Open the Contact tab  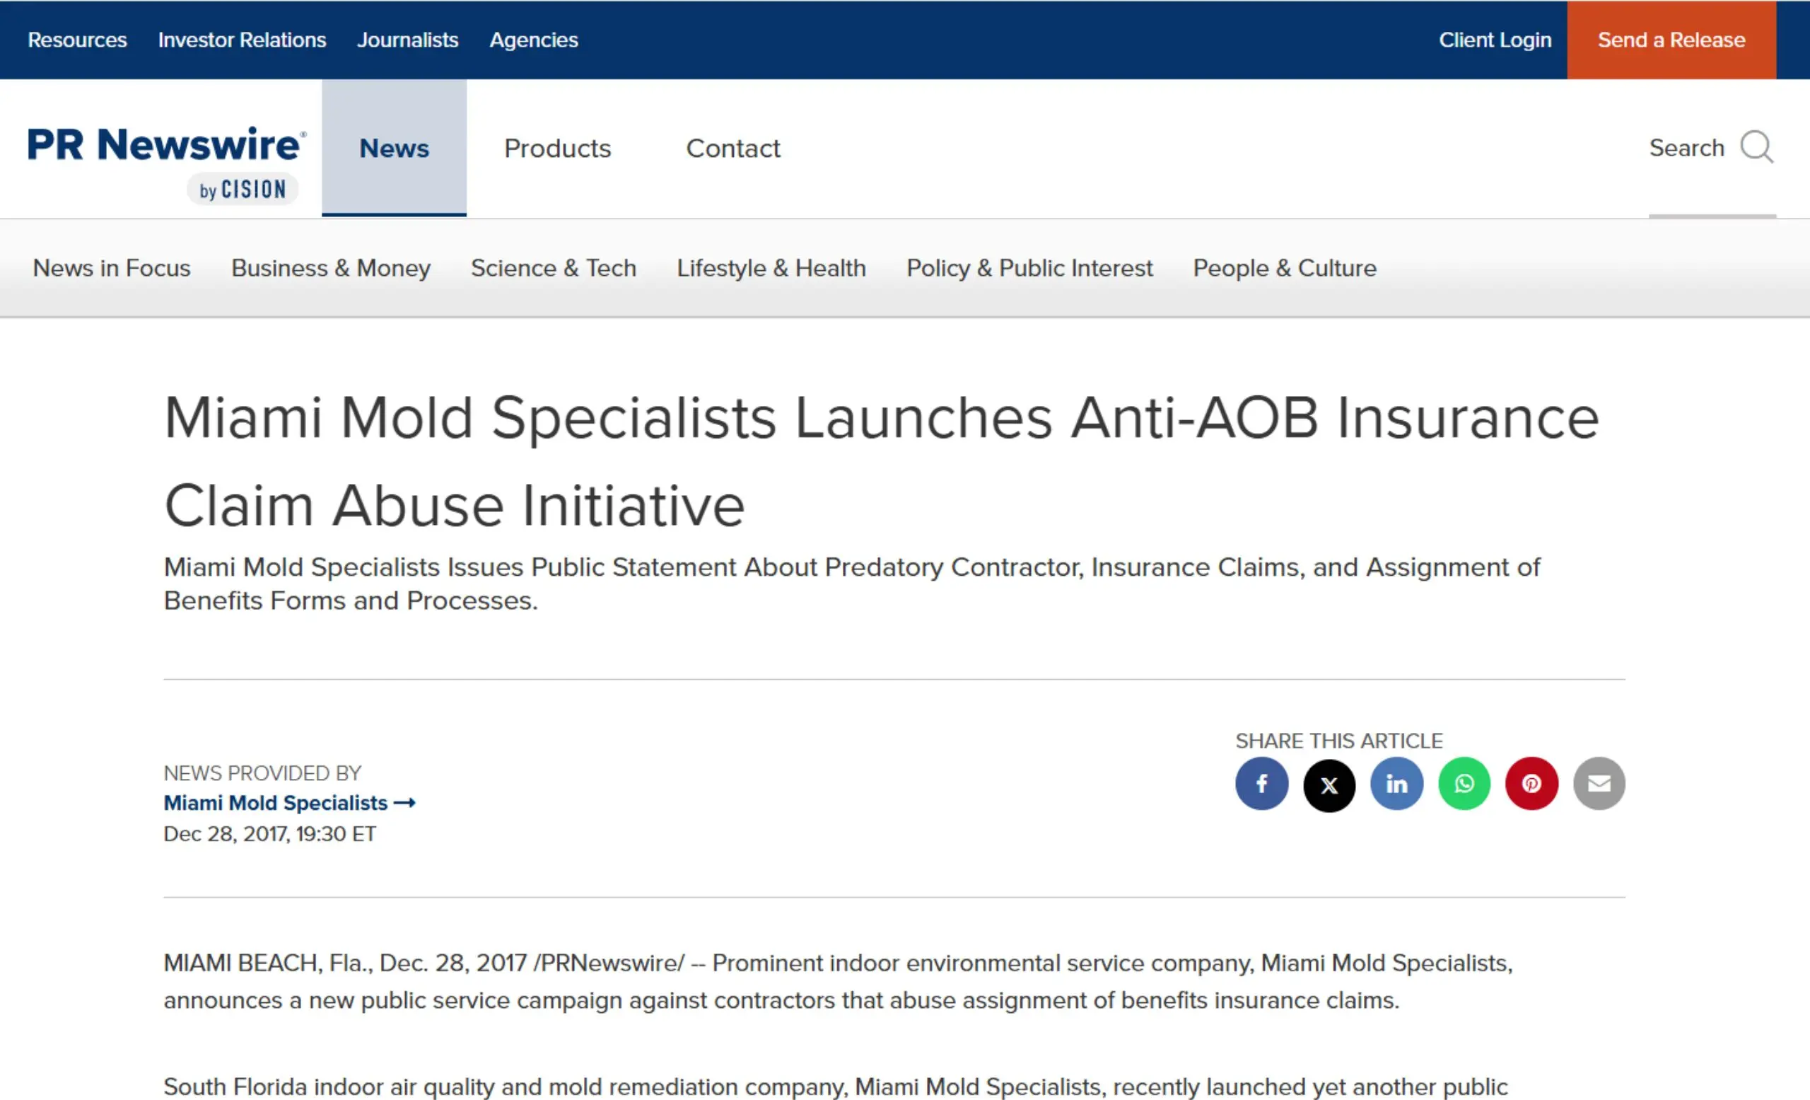click(x=733, y=149)
